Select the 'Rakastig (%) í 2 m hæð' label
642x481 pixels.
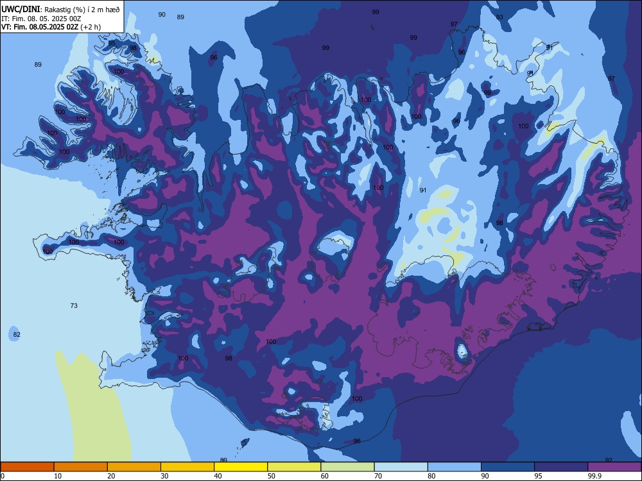coord(82,10)
